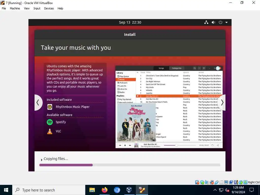Image resolution: width=260 pixels, height=195 pixels.
Task: Click the recording status icon
Action: coord(231,182)
